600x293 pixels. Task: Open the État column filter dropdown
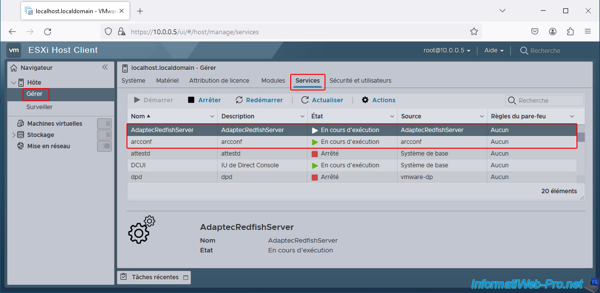click(x=392, y=116)
